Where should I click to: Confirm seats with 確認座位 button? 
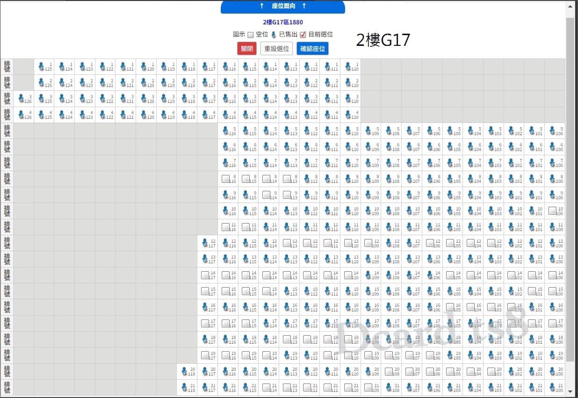(x=313, y=49)
